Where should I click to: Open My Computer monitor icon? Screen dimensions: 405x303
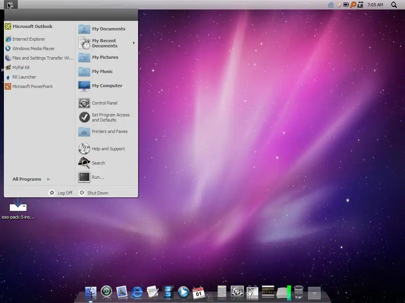point(84,86)
